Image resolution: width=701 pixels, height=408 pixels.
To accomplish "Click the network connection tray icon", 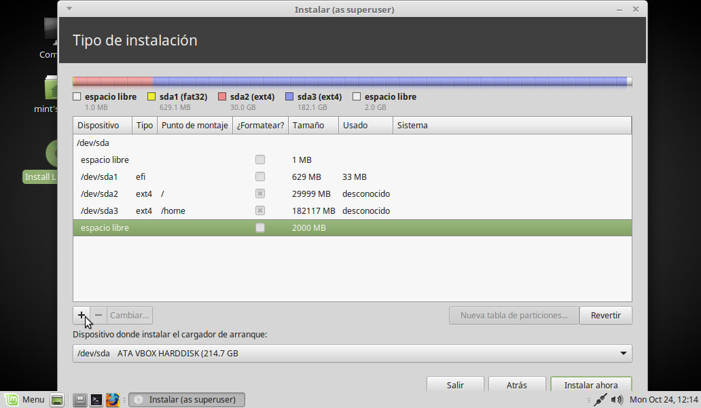I will coord(600,400).
